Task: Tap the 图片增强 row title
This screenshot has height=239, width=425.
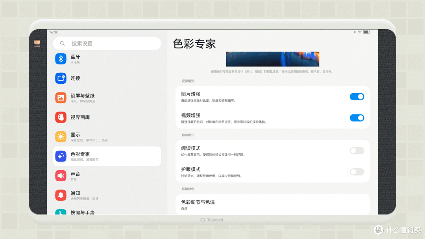Action: tap(190, 94)
